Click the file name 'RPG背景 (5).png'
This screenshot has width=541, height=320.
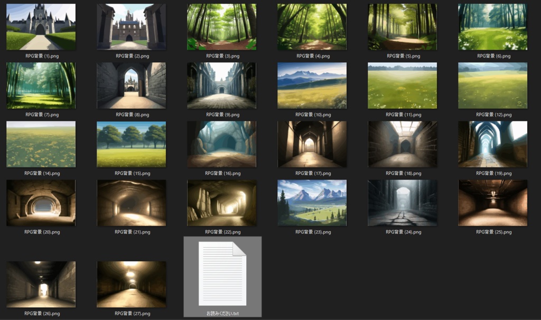pyautogui.click(x=404, y=56)
